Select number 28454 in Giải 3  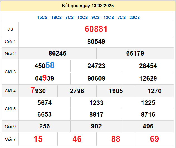point(148,66)
